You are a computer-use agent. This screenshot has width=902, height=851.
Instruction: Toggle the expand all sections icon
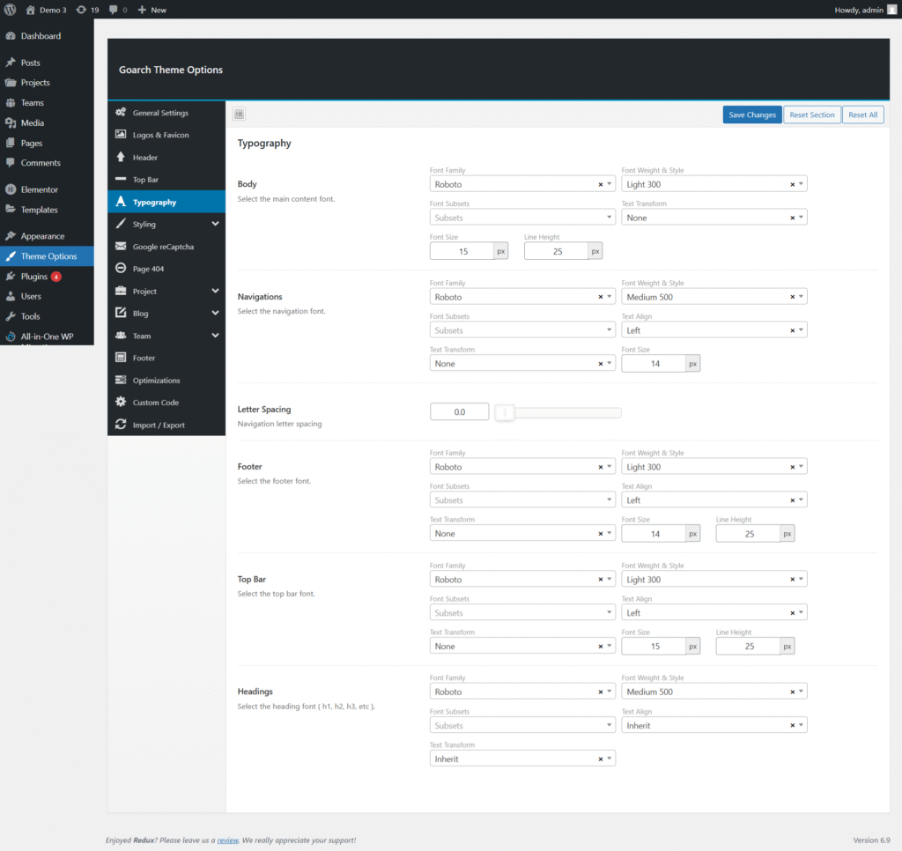tap(240, 114)
